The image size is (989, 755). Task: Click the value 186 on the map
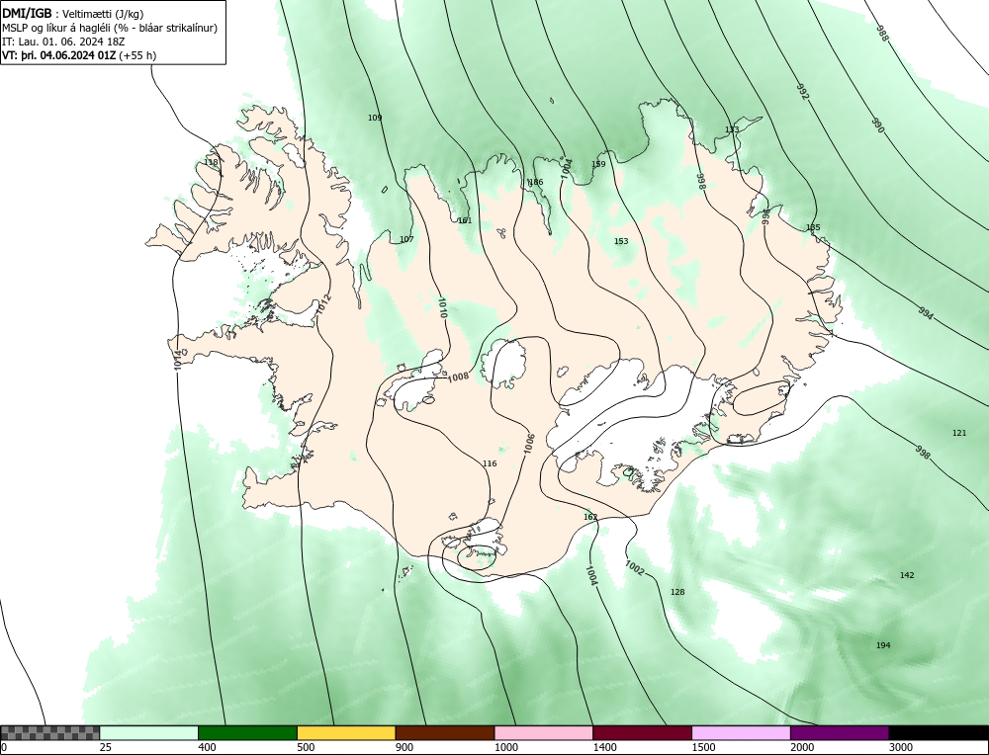[535, 182]
